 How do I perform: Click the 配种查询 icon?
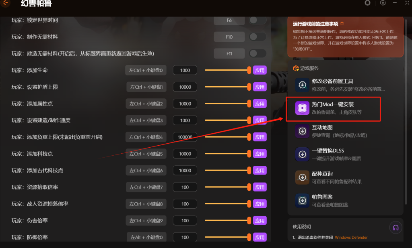tap(302, 177)
